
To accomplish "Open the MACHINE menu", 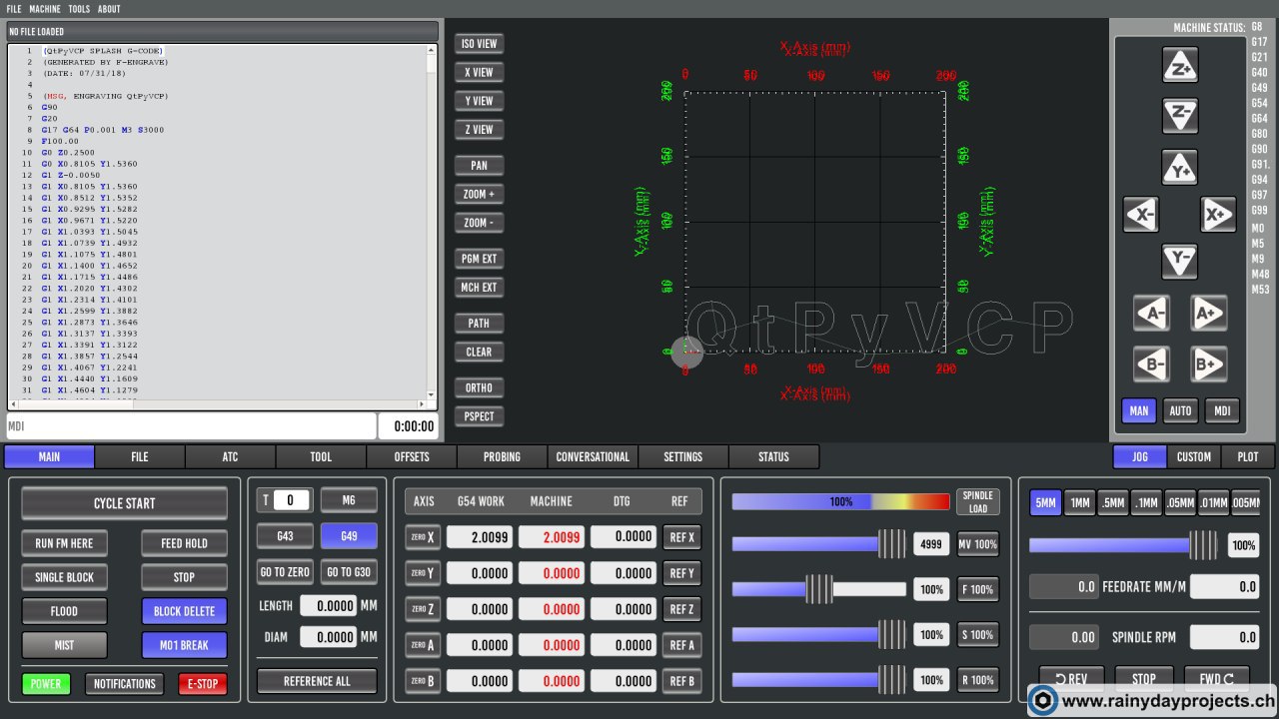I will (45, 9).
